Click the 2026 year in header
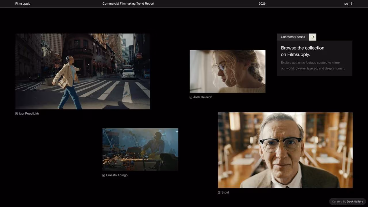Image resolution: width=368 pixels, height=207 pixels. pos(262,4)
